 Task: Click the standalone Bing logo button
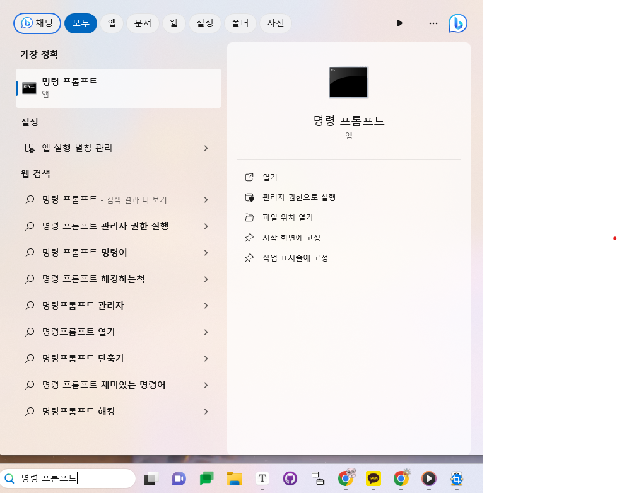pos(457,23)
